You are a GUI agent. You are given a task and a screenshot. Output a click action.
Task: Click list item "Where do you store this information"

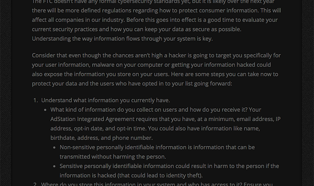pyautogui.click(x=157, y=184)
